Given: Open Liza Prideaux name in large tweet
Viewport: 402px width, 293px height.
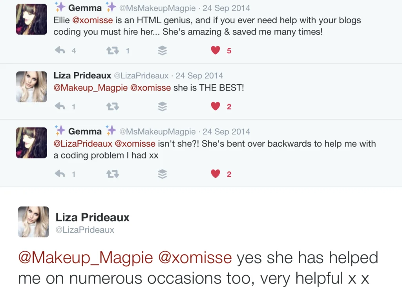Looking at the screenshot, I should [x=92, y=217].
